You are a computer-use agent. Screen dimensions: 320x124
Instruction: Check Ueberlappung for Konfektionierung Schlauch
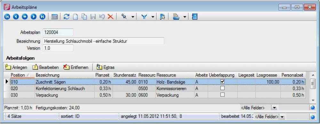tap(222, 88)
